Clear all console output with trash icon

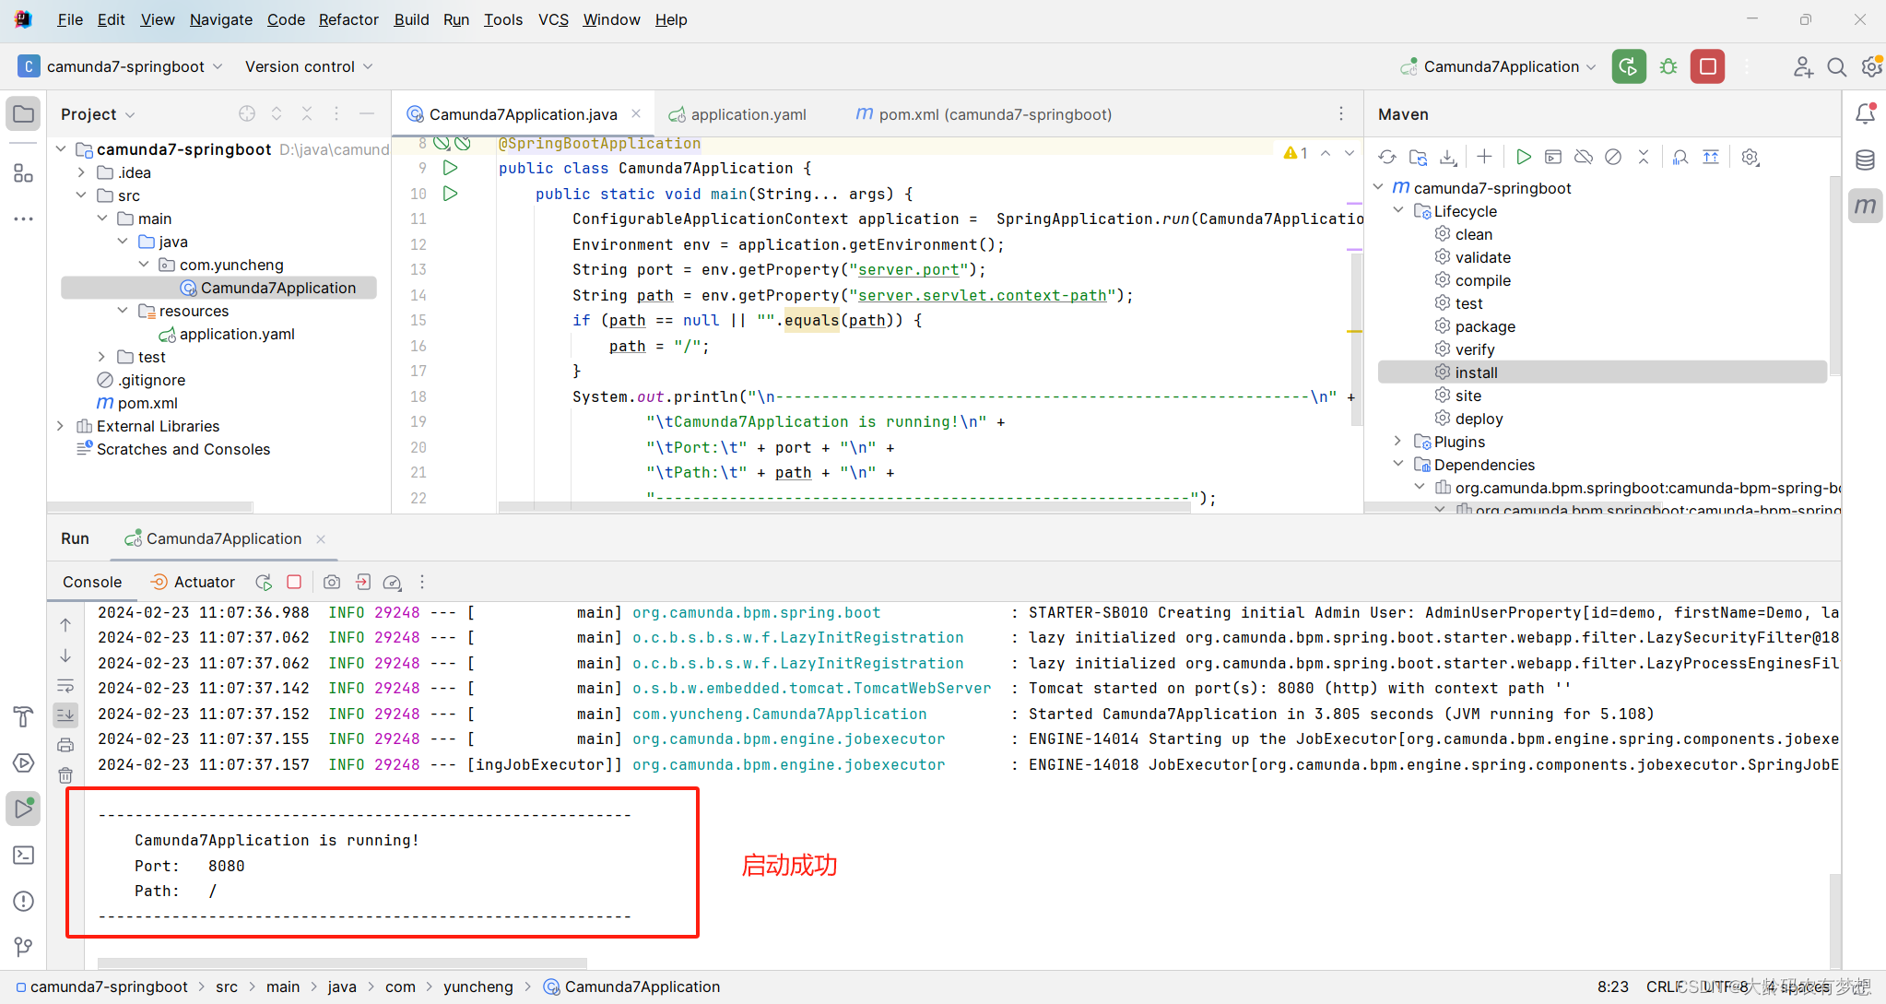click(x=65, y=775)
